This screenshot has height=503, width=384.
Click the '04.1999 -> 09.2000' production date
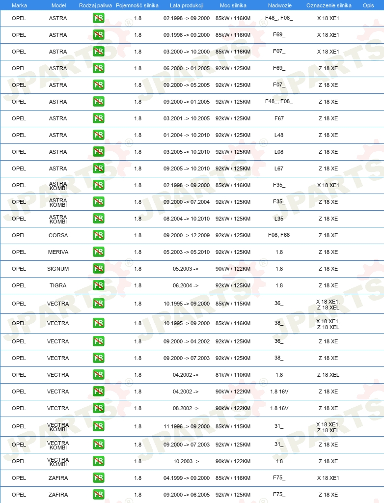[187, 478]
